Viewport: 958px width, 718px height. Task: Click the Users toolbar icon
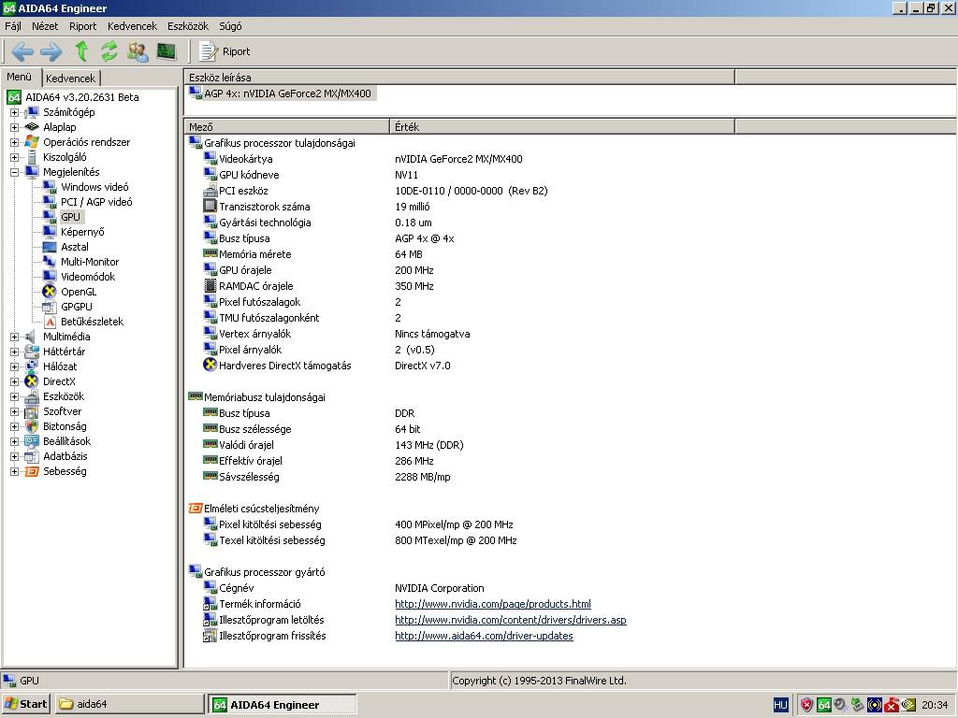point(138,51)
